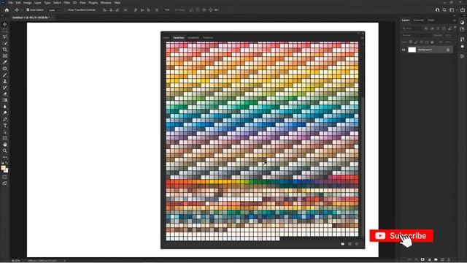This screenshot has width=467, height=263.
Task: Select the Gradient tool
Action: coord(5,100)
